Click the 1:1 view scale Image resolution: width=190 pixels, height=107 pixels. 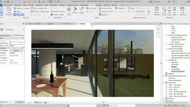coord(30,103)
